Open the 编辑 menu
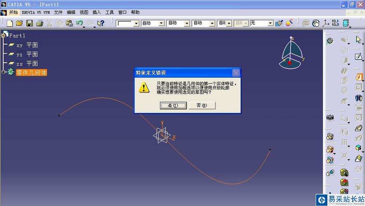Image resolution: width=365 pixels, height=206 pixels. pos(71,12)
